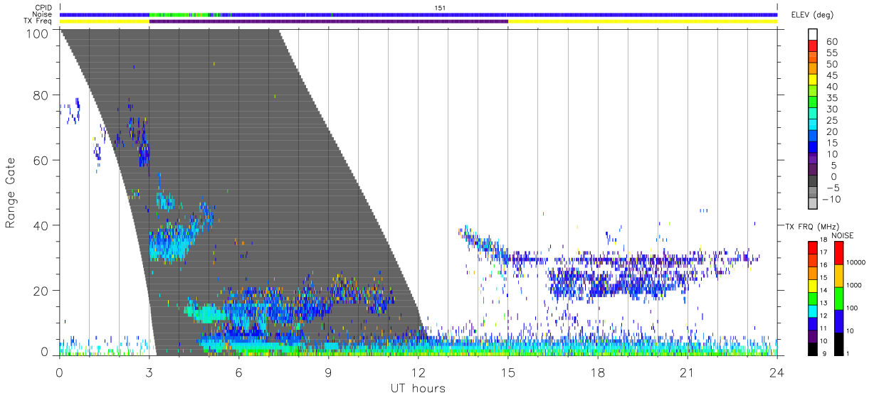
Task: Click the Range Gate axis title
Action: pyautogui.click(x=11, y=193)
